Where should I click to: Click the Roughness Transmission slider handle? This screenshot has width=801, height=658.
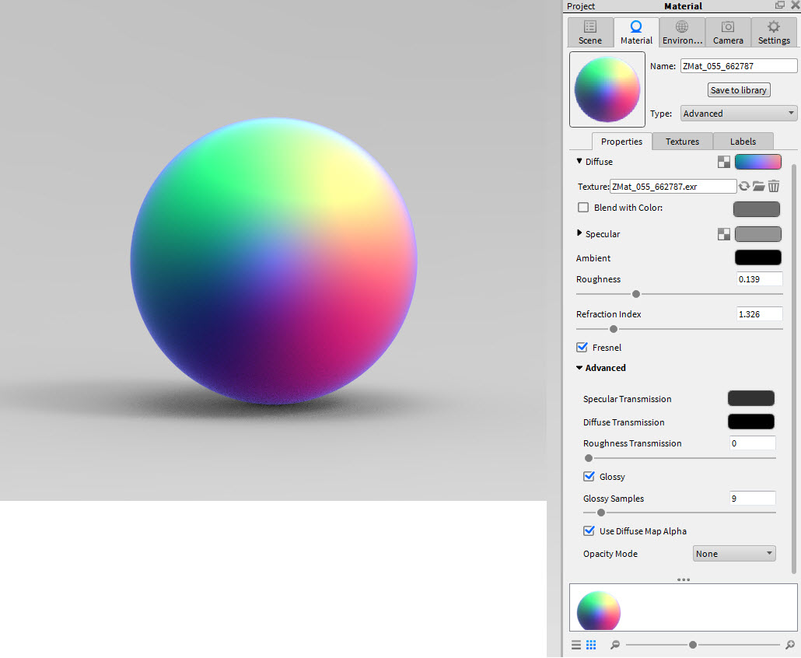[x=589, y=458]
